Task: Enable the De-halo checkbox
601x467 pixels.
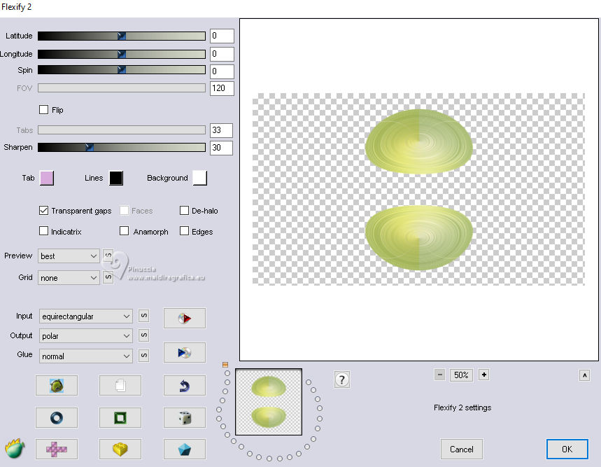Action: pos(185,211)
